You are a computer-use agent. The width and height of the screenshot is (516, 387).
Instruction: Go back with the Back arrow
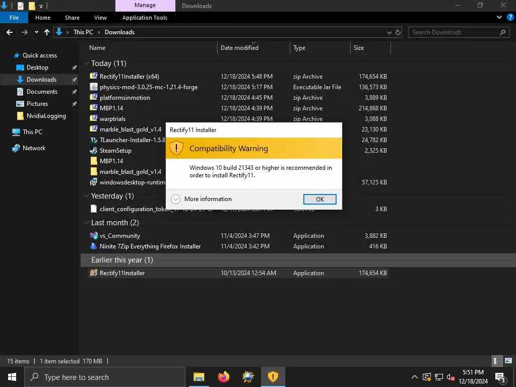point(10,32)
